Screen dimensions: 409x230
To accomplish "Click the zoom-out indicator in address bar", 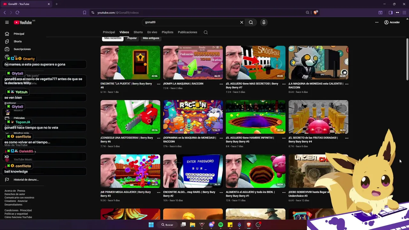I will pos(307,12).
